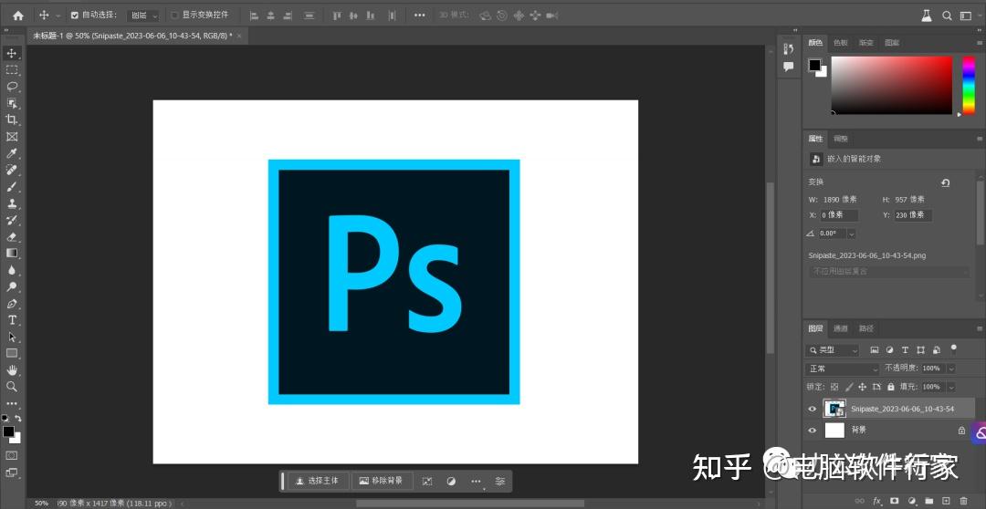Select the Clone Stamp tool

[x=11, y=203]
